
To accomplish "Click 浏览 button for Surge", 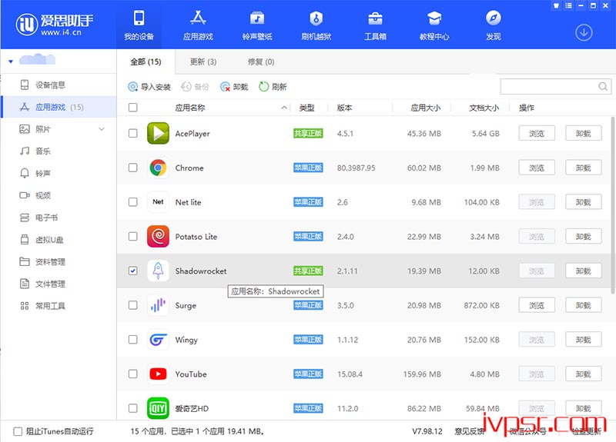I will click(x=537, y=305).
